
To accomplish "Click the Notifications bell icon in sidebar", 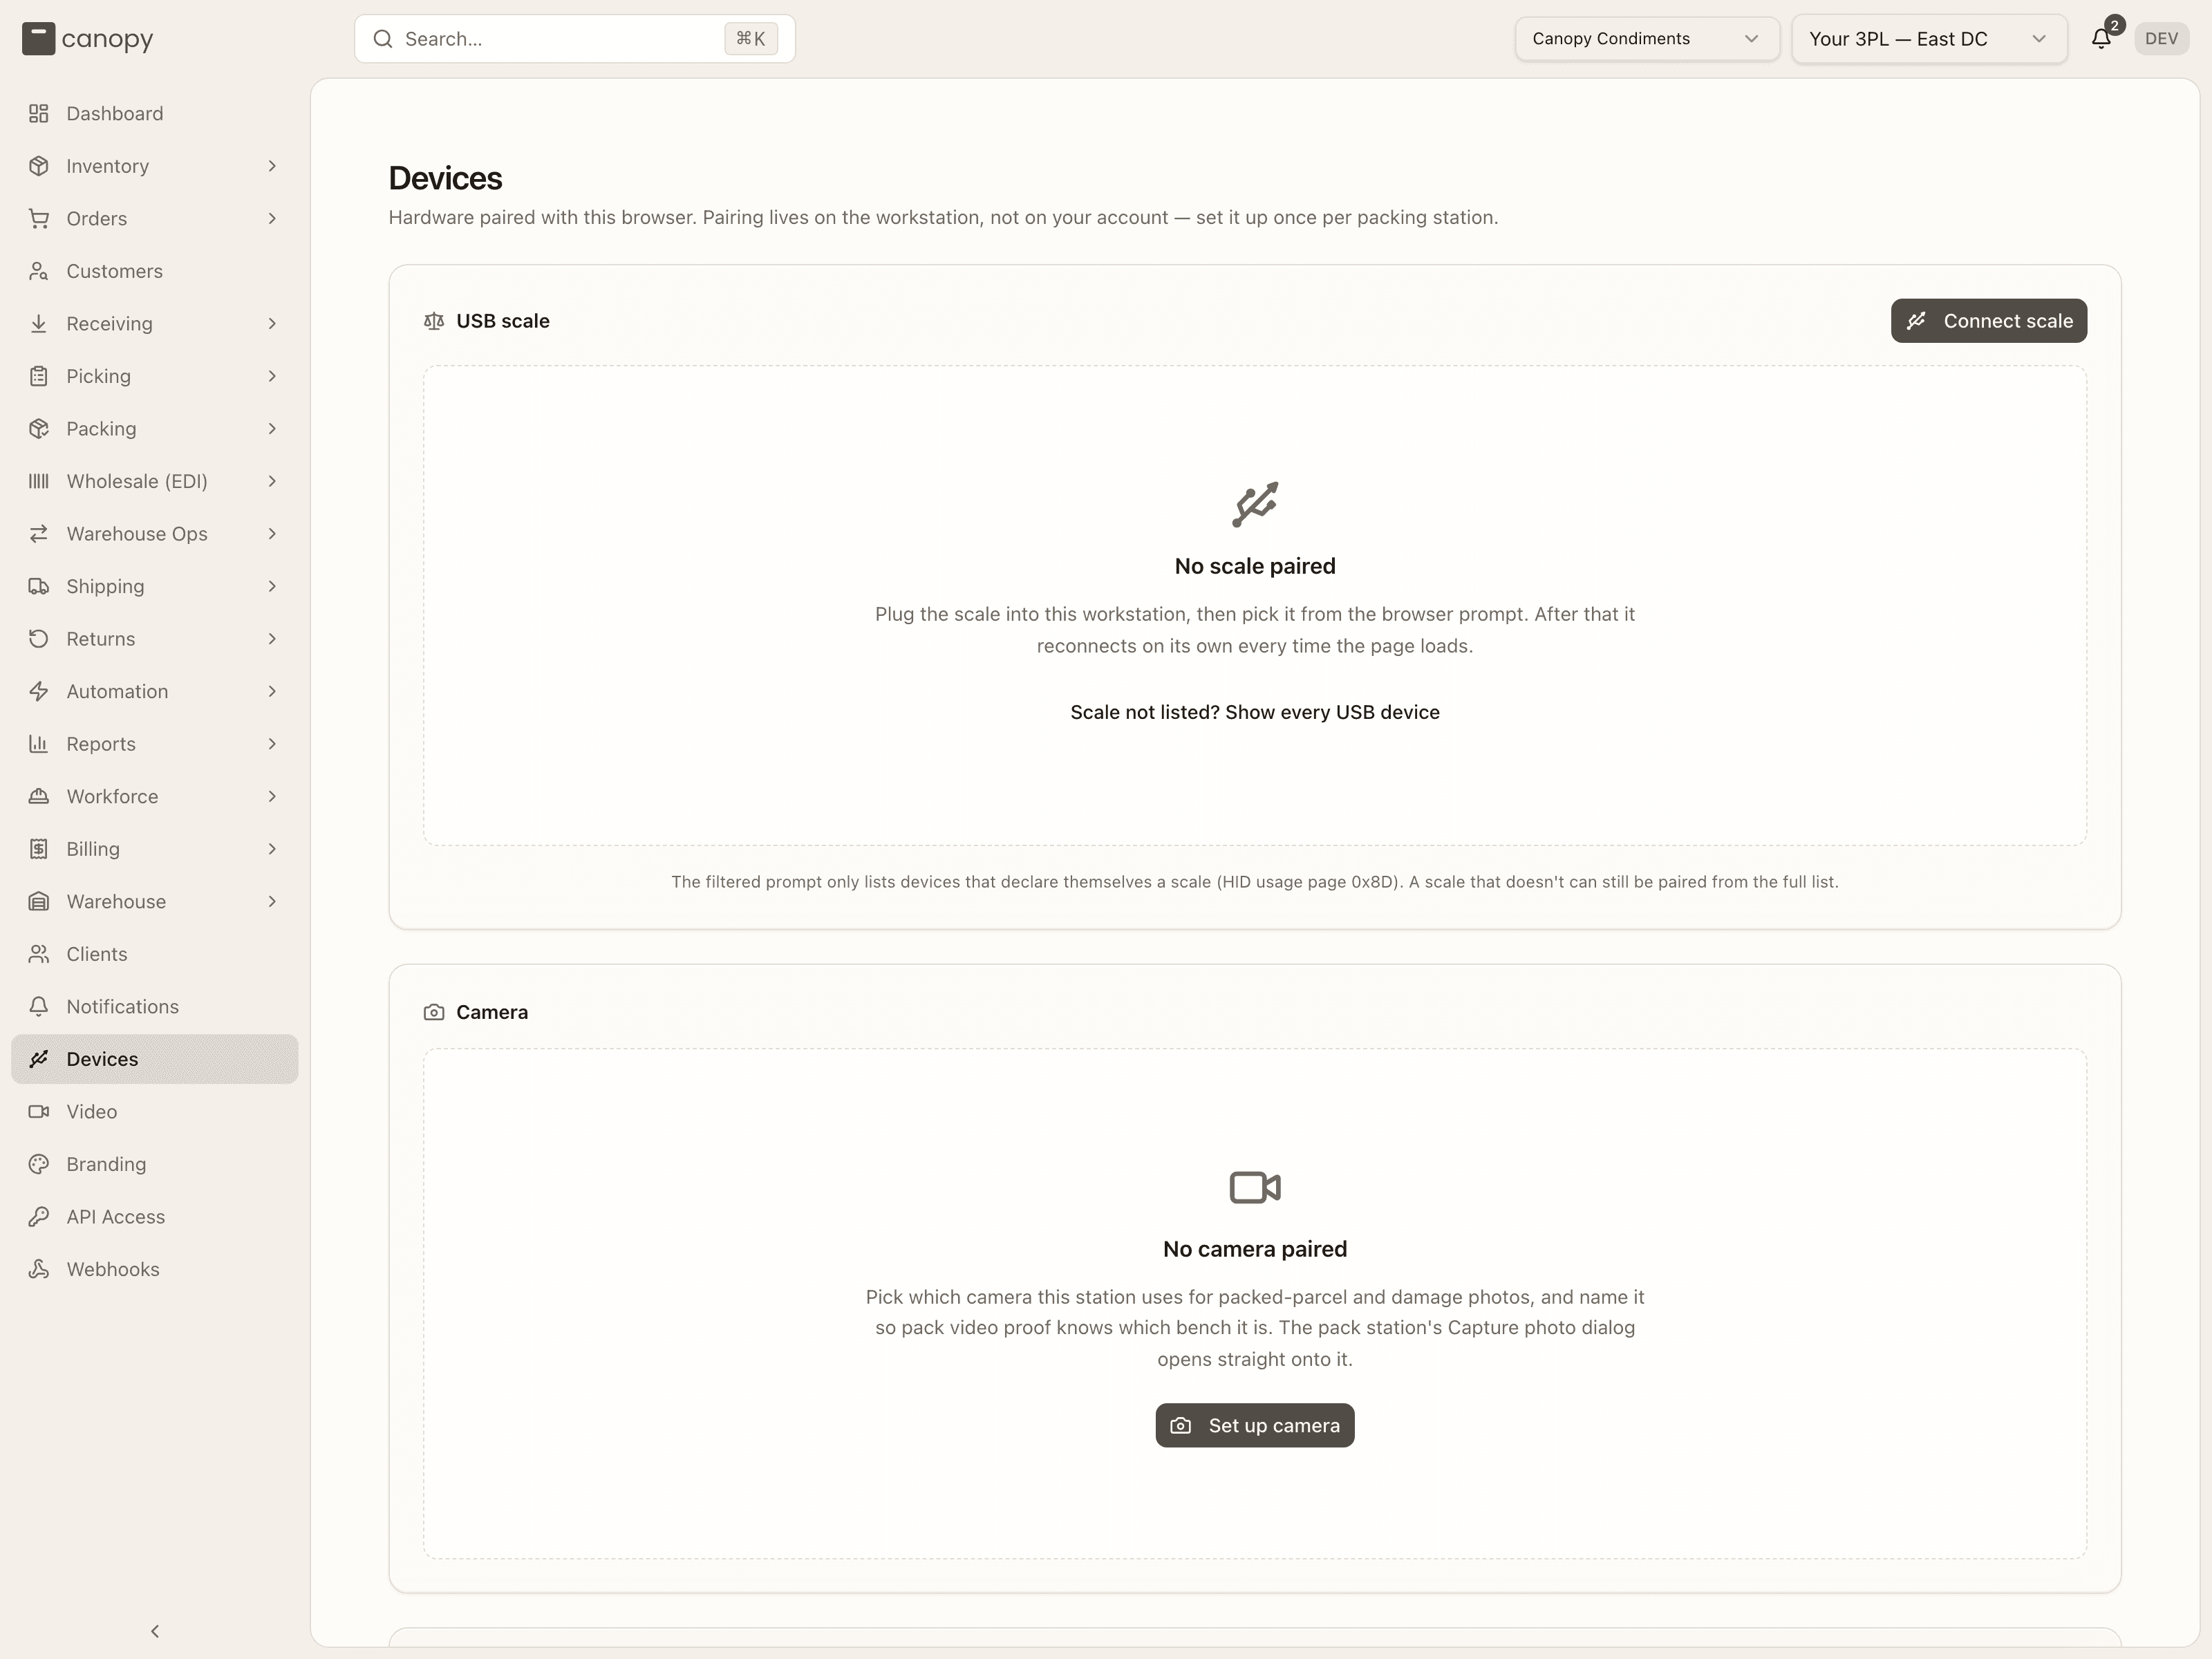I will click(x=39, y=1006).
